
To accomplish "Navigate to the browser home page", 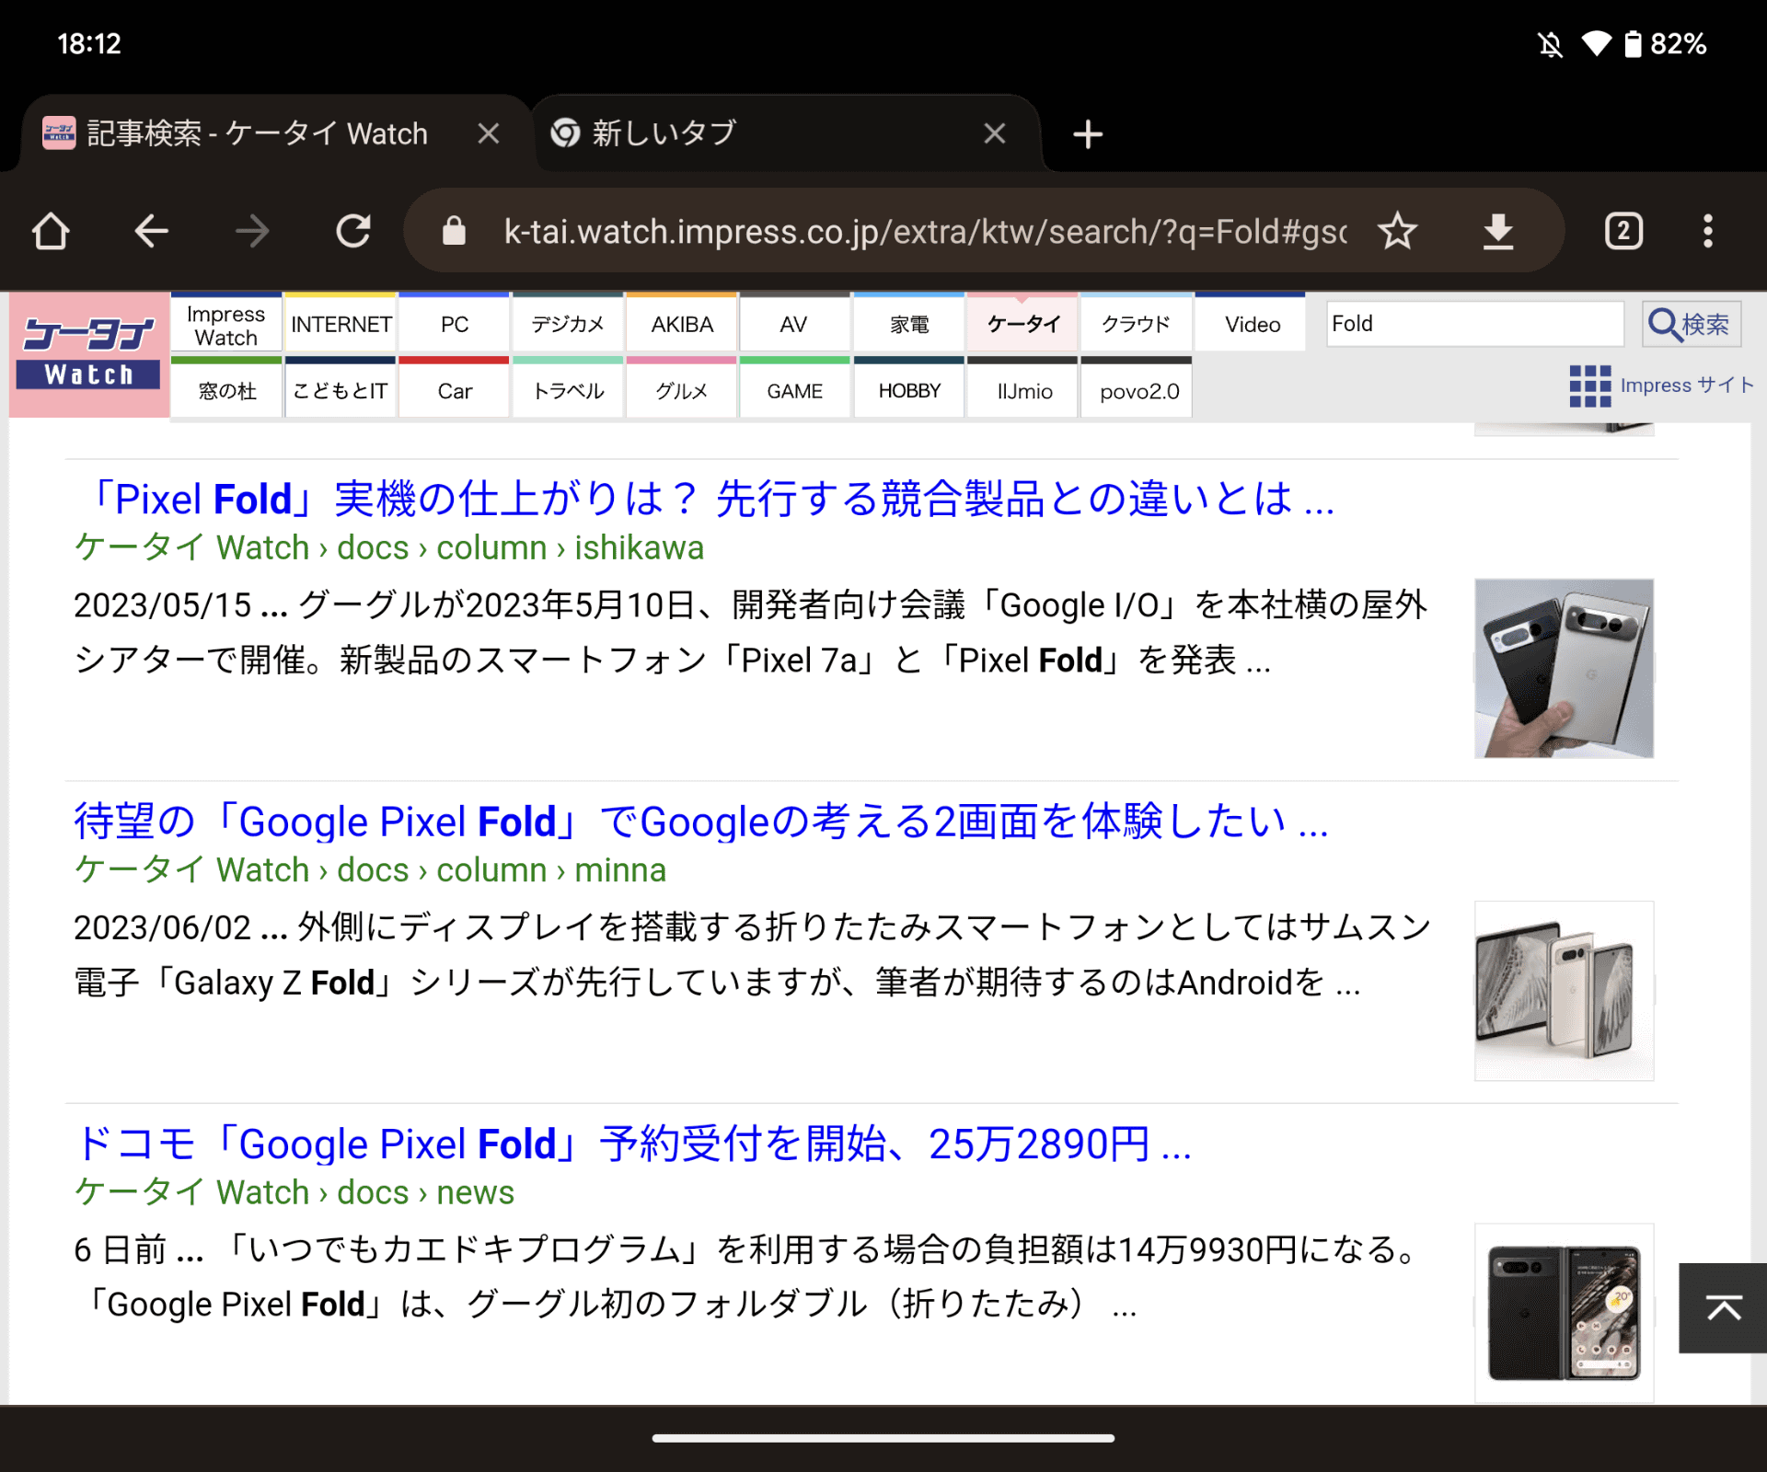I will (x=51, y=231).
